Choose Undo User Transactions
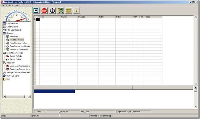The height and width of the screenshot is (119, 200). tap(20, 66)
